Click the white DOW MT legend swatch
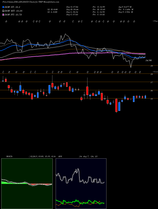The height and width of the screenshot is (209, 158). tap(3, 11)
